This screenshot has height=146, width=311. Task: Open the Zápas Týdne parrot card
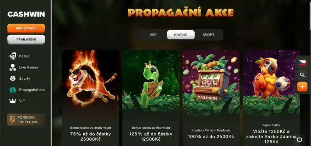click(x=271, y=98)
